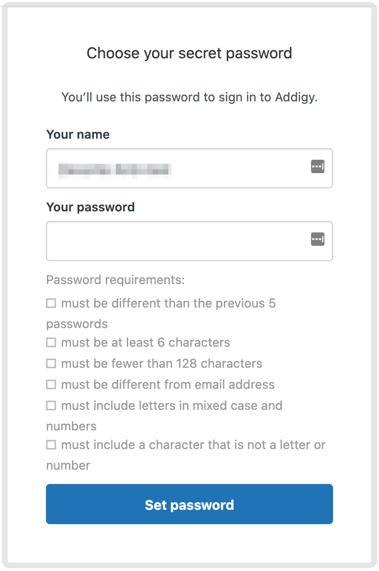Viewport: 379px width, 571px height.
Task: Tick the 'at least 6 characters' checkbox
Action: 51,342
